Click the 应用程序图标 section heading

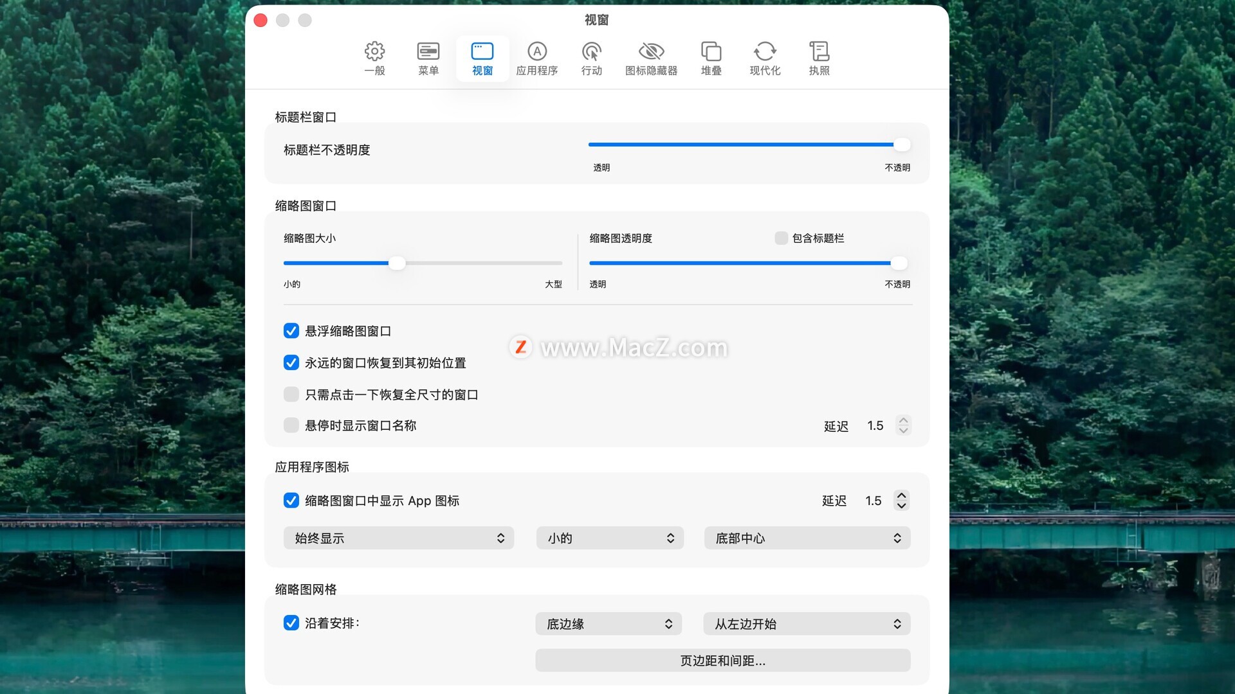(312, 467)
